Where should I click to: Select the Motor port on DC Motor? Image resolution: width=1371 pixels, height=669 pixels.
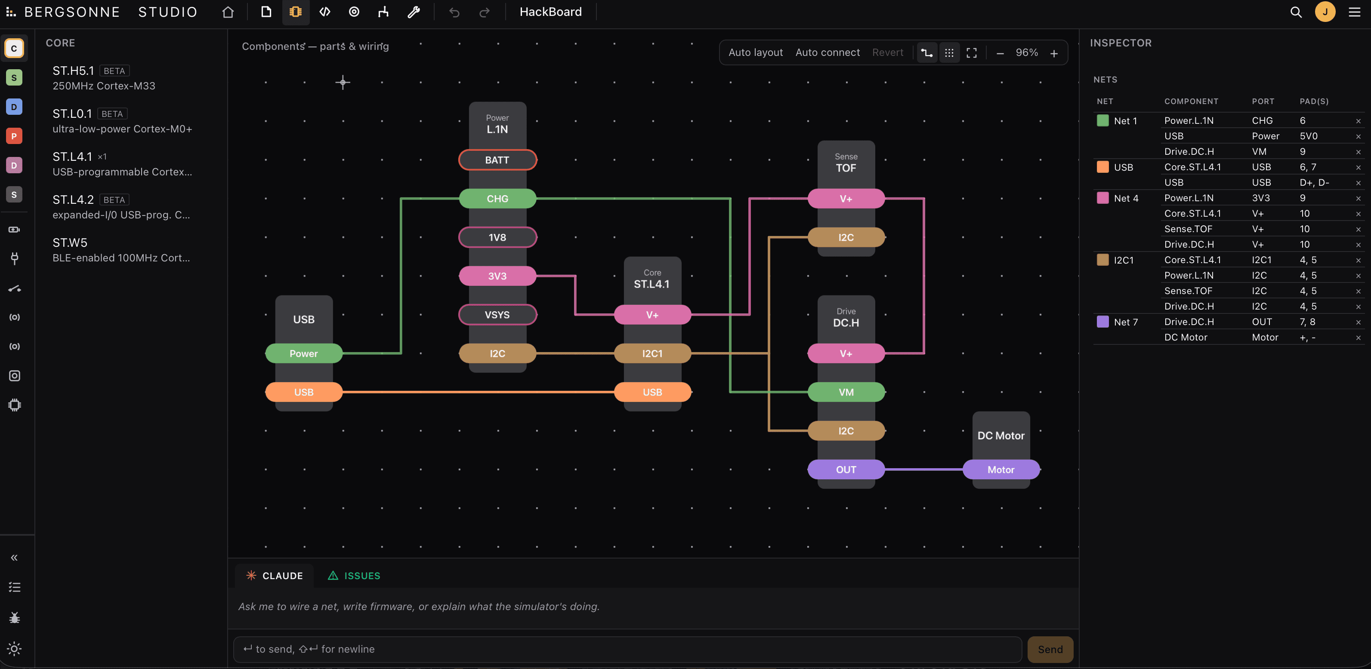[x=1001, y=470]
